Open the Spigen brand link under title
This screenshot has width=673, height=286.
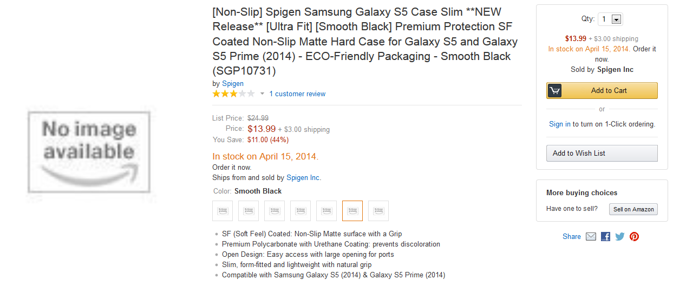tap(233, 84)
